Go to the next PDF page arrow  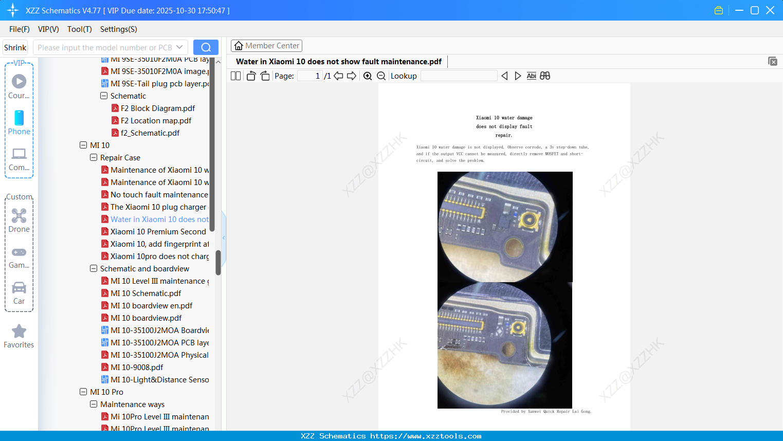352,76
